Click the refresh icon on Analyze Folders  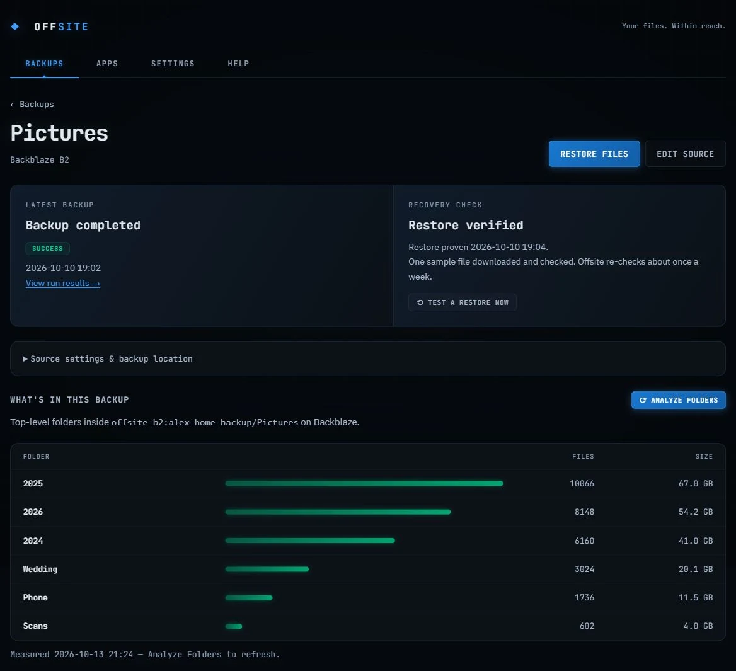[643, 400]
